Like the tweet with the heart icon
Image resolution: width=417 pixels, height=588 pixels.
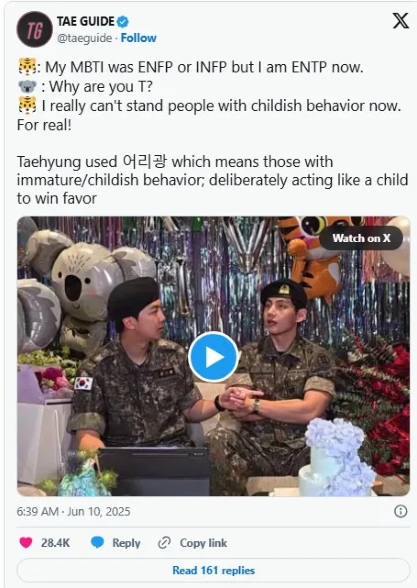tap(25, 543)
